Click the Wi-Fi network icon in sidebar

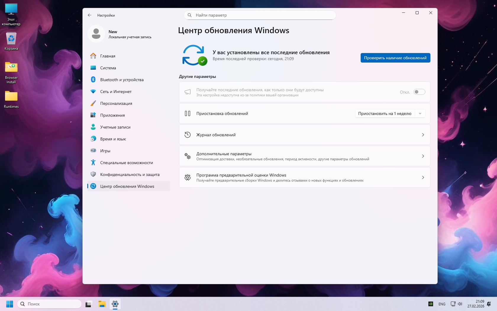[93, 92]
